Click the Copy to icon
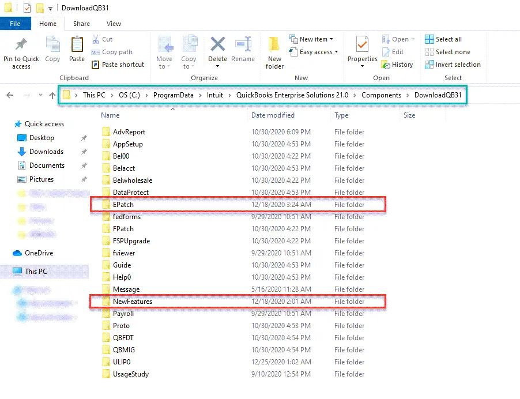Image resolution: width=520 pixels, height=399 pixels. (x=190, y=44)
